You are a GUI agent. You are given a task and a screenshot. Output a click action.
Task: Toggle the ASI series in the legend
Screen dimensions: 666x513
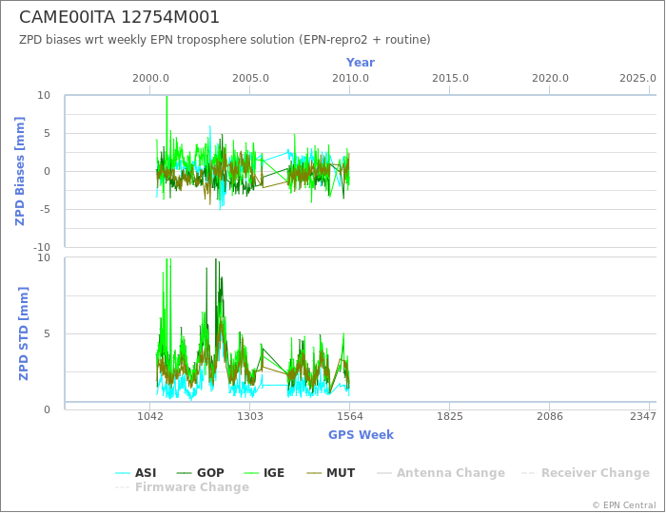[136, 473]
